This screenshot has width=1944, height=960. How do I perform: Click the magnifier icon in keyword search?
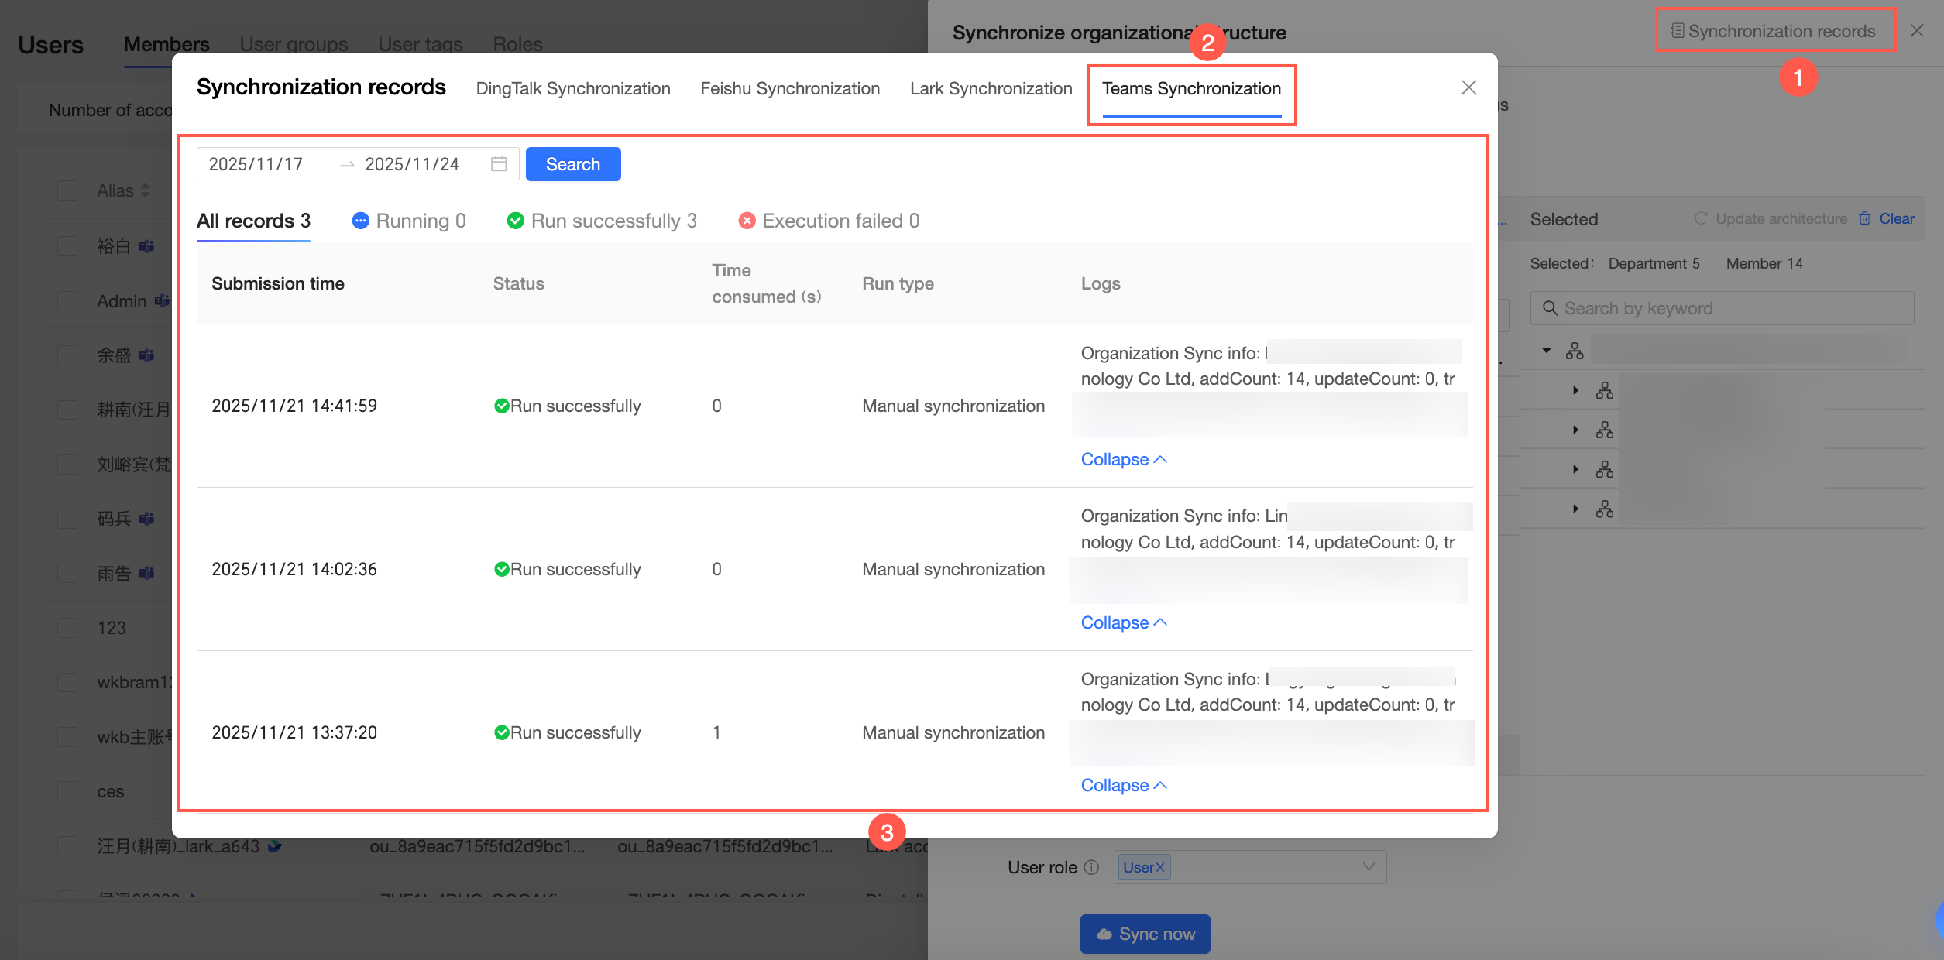coord(1550,308)
